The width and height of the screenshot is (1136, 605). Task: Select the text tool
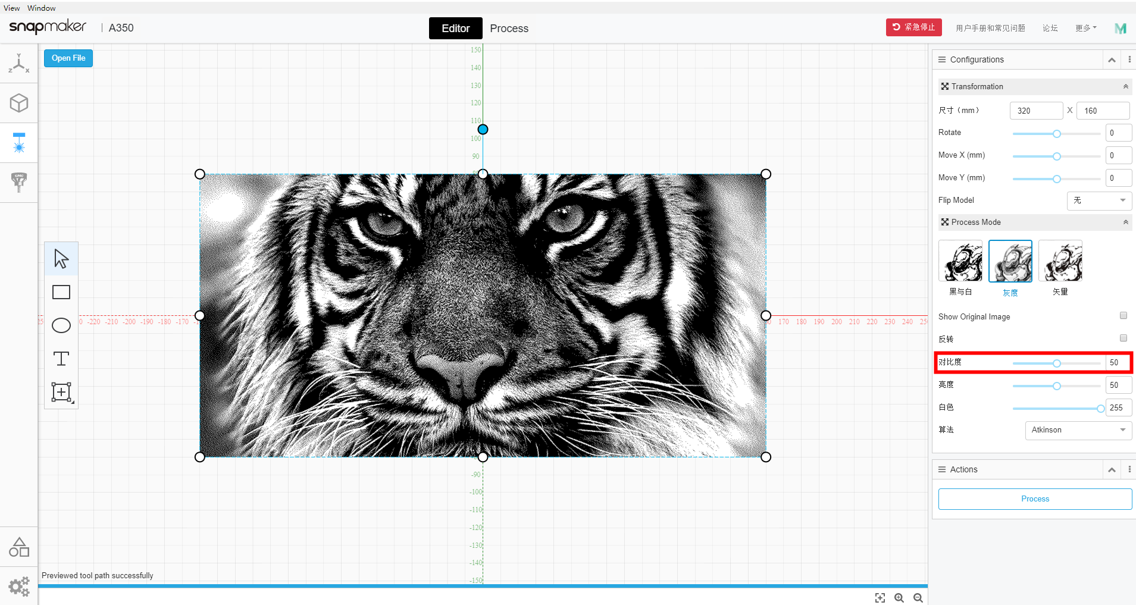61,359
